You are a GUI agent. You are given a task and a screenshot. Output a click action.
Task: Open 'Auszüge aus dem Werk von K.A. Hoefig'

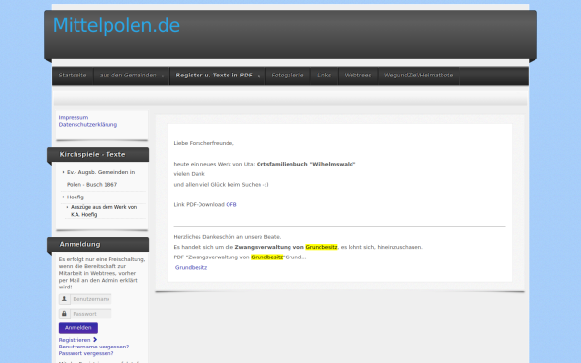(104, 211)
